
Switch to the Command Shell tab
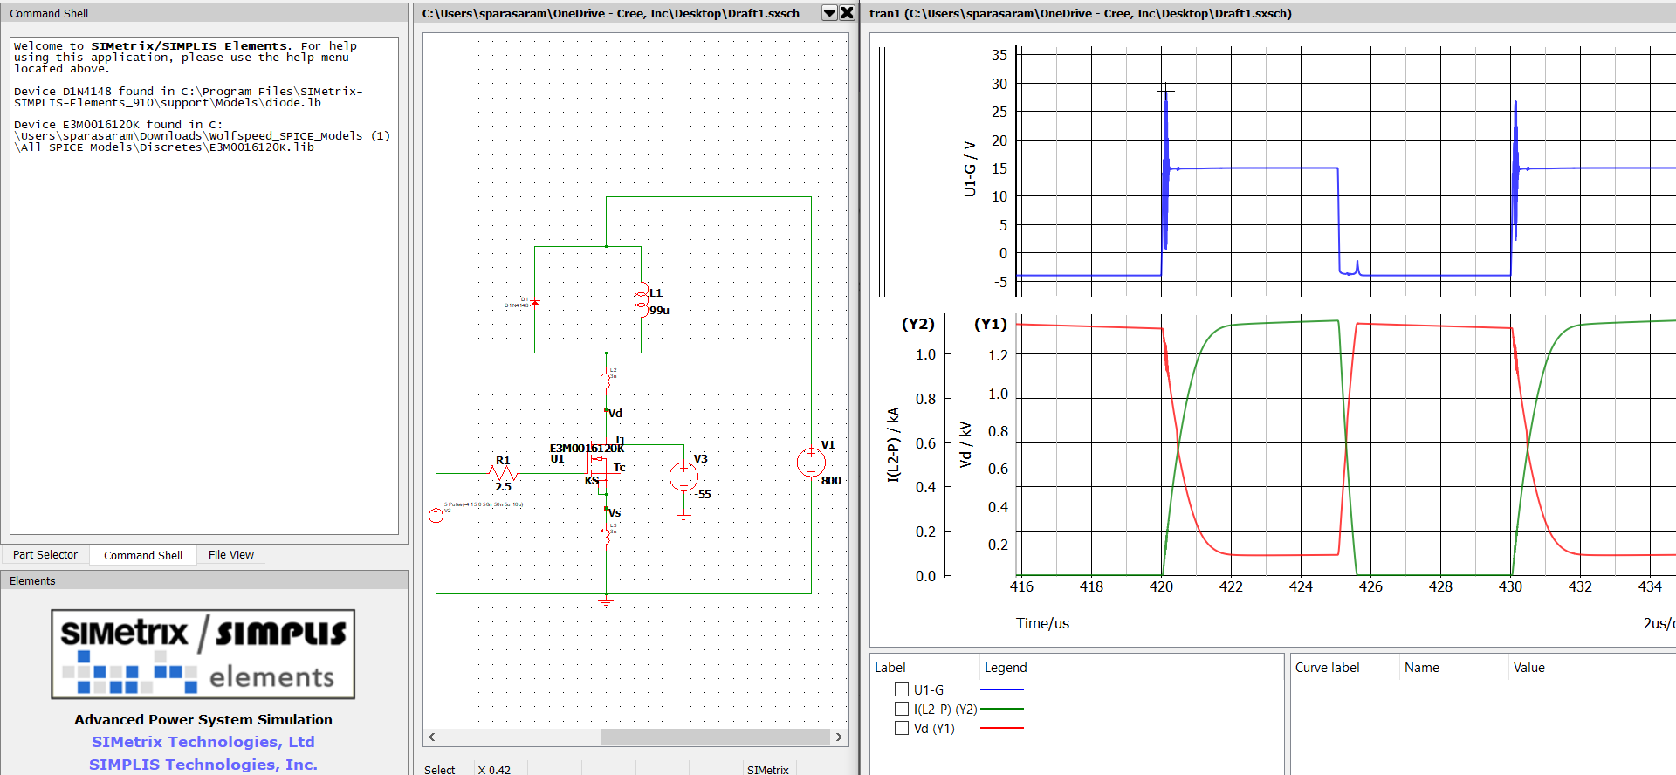point(143,555)
